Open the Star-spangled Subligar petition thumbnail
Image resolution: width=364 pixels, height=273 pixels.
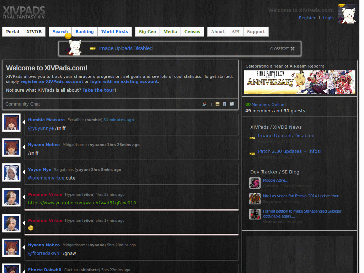click(x=255, y=214)
